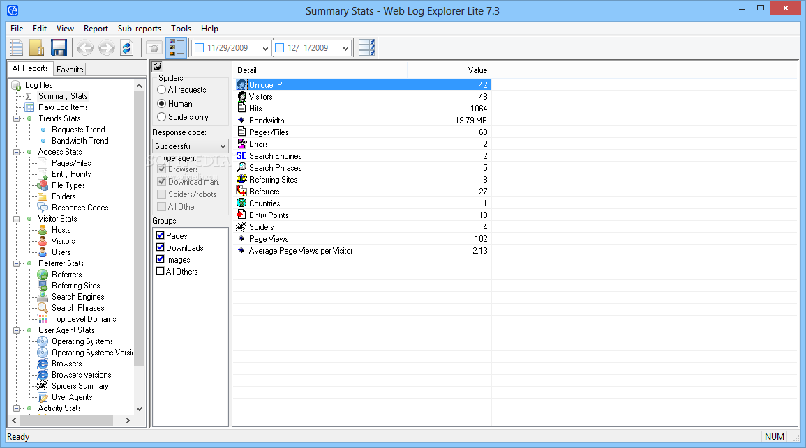Click the Unique IP row icon
Viewport: 806px width, 448px height.
[241, 85]
